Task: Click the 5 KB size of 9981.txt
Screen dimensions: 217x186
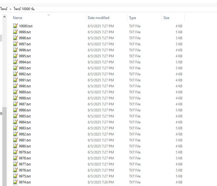Action: click(x=179, y=140)
